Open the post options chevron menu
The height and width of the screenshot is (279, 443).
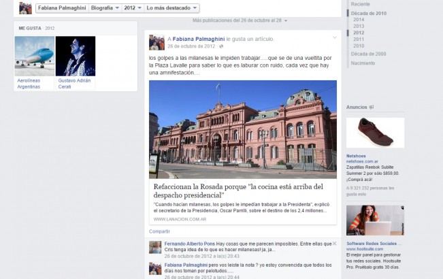point(334,37)
